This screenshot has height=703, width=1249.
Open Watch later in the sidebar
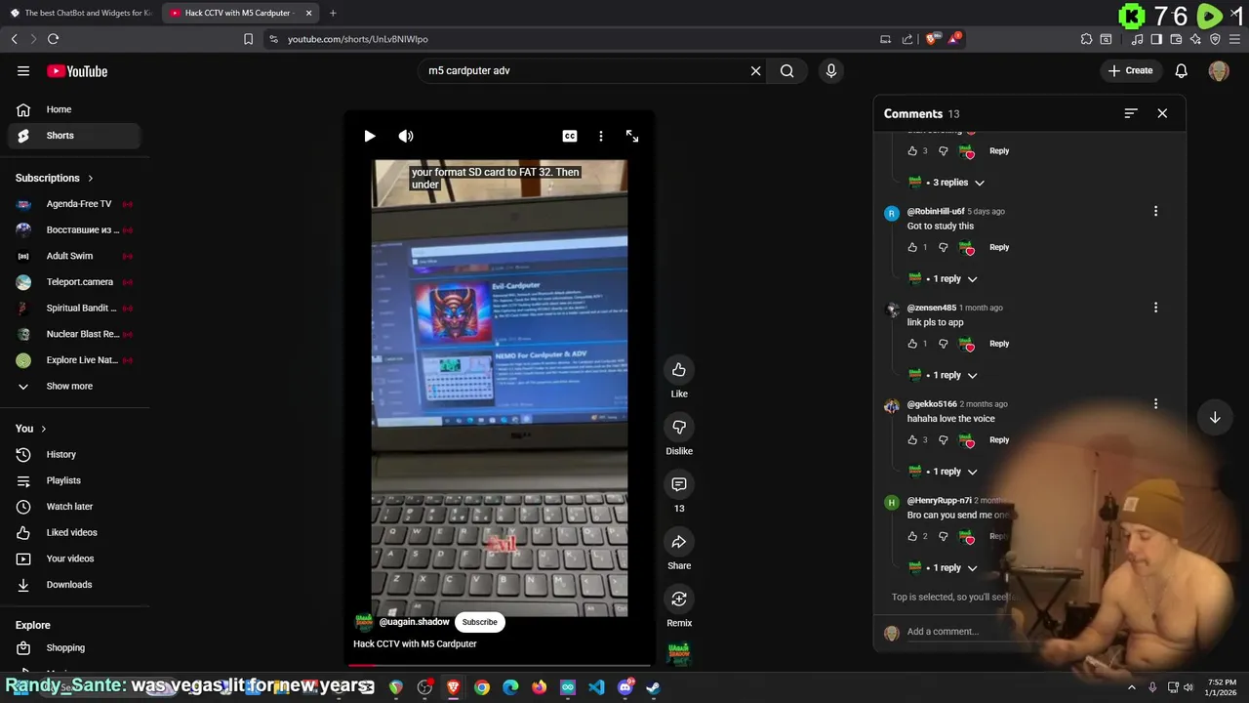tap(74, 507)
